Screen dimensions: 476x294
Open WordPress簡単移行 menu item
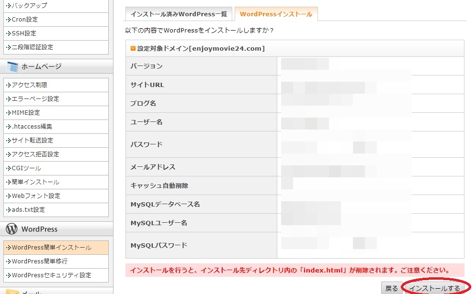[39, 261]
